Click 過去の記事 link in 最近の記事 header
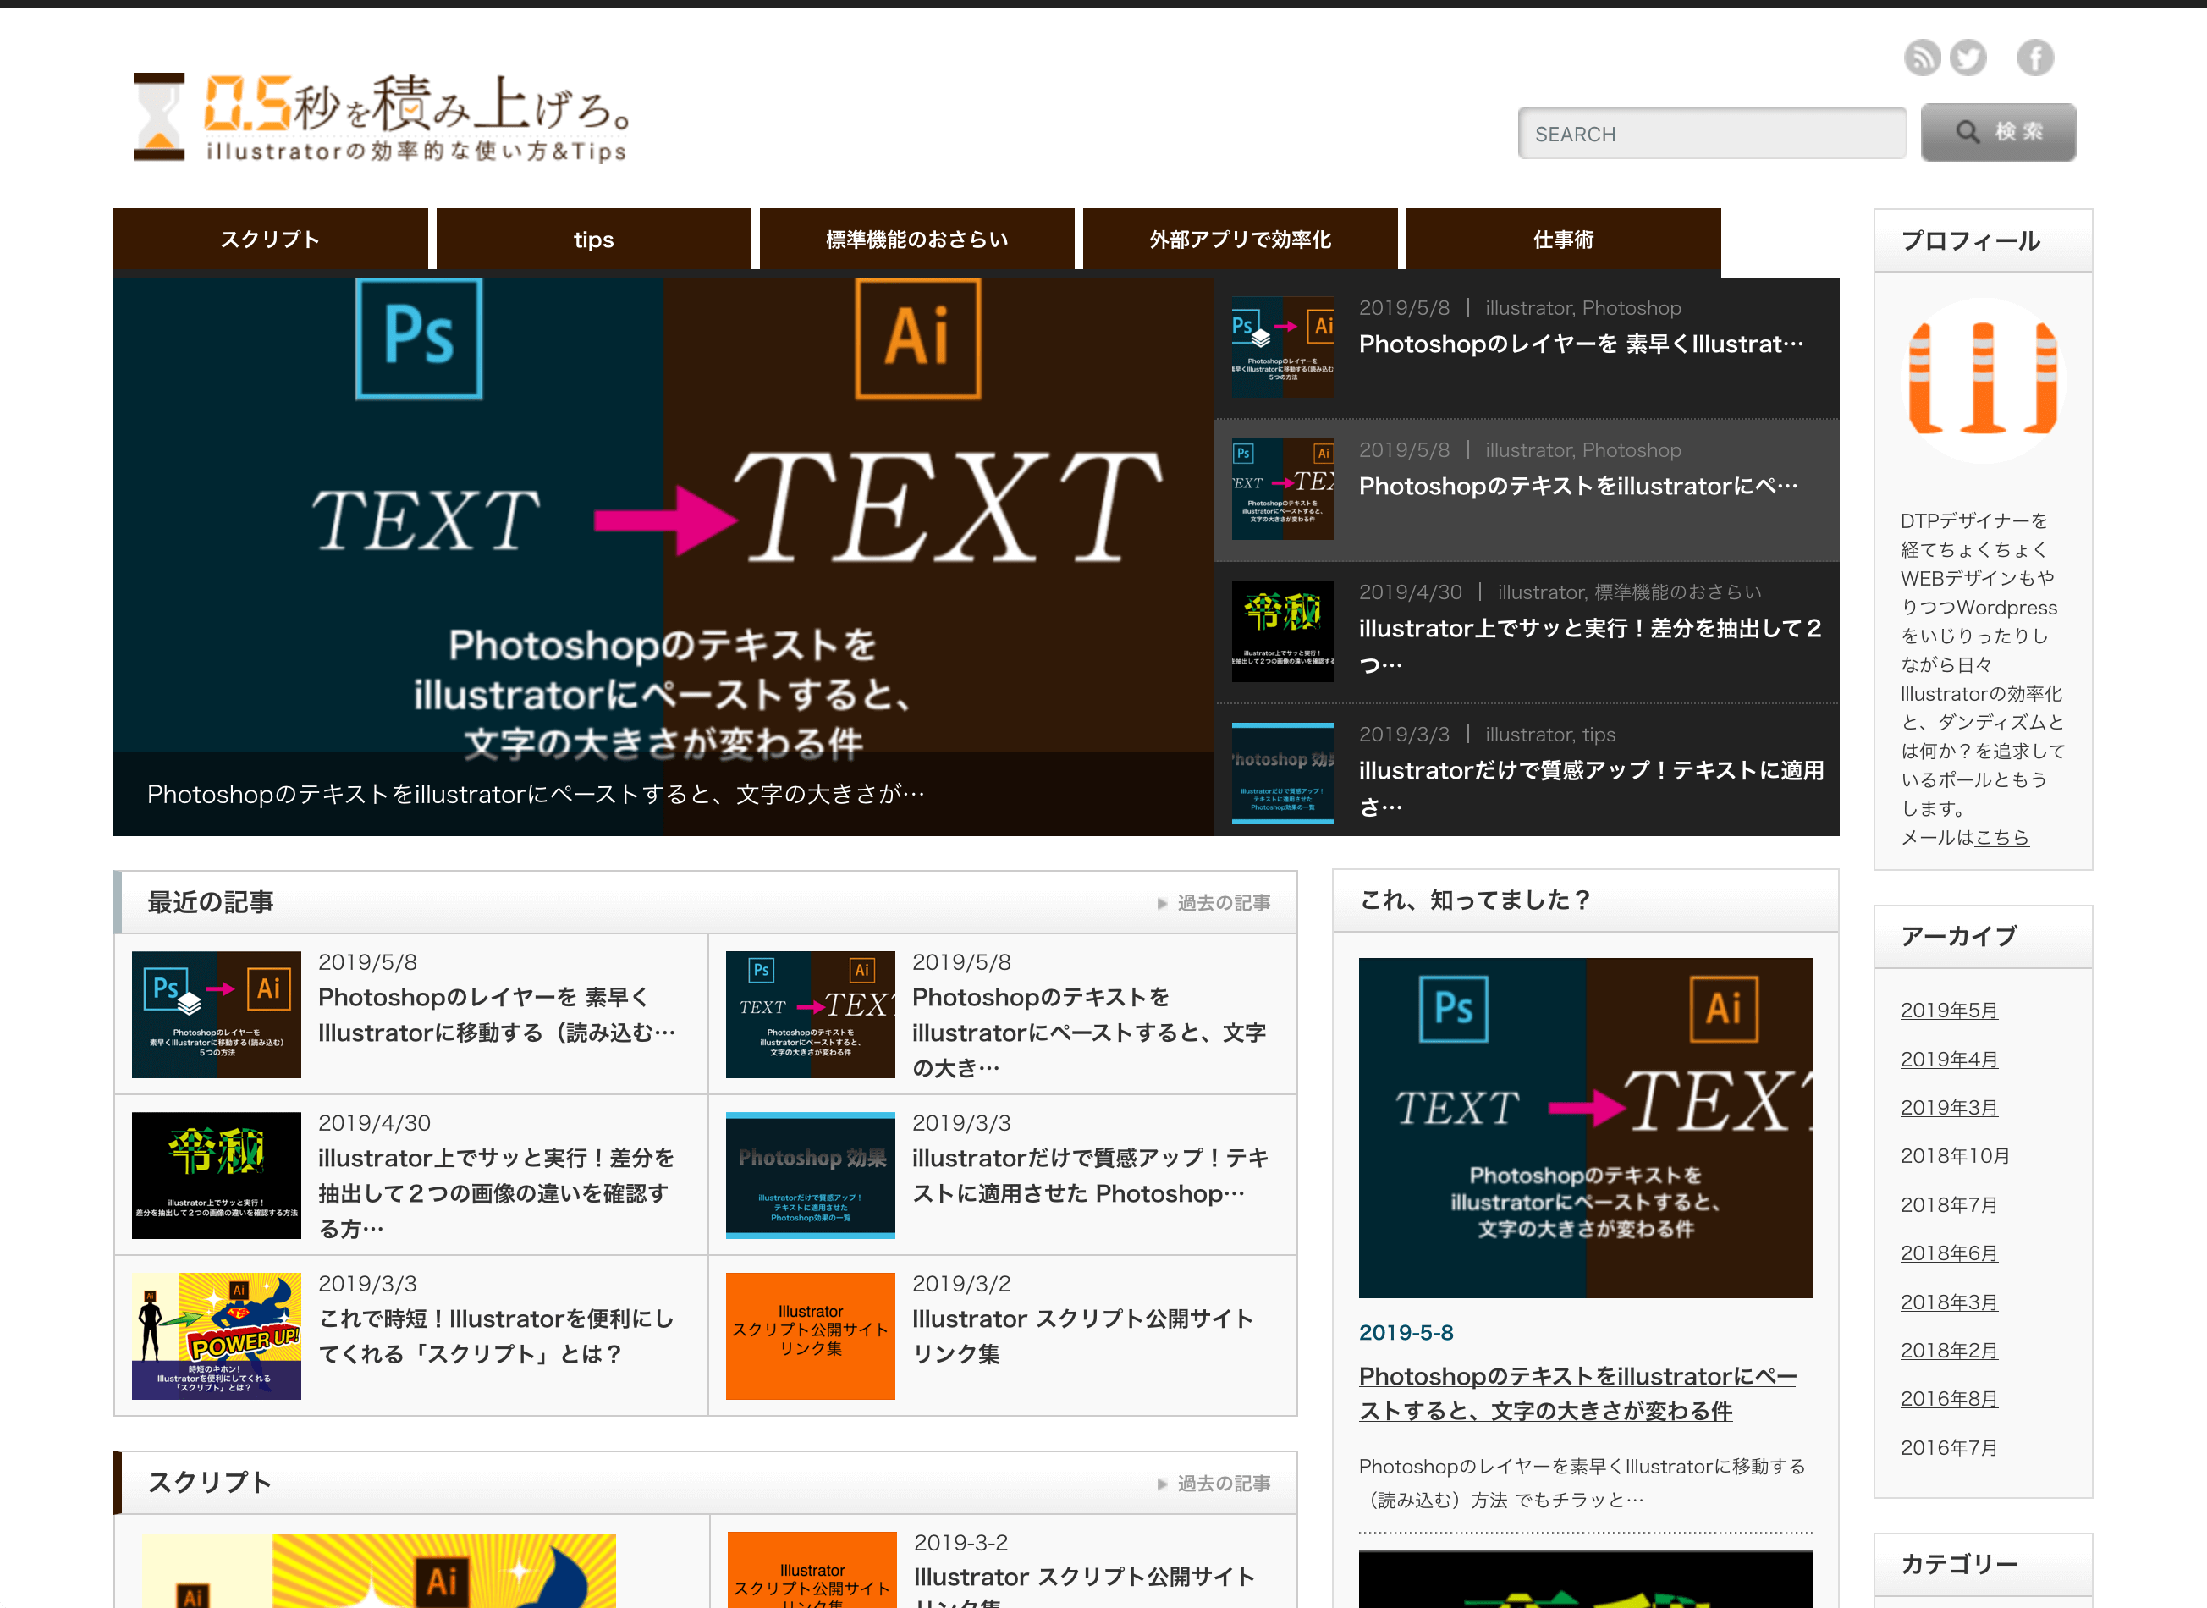2207x1608 pixels. tap(1214, 903)
